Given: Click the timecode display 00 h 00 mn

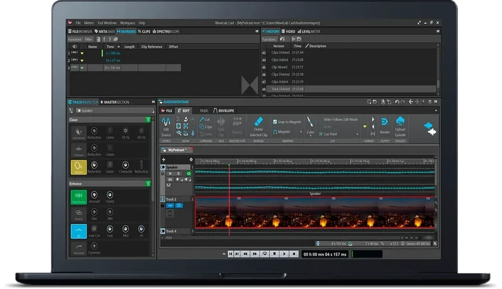Looking at the screenshot, I should click(x=325, y=254).
